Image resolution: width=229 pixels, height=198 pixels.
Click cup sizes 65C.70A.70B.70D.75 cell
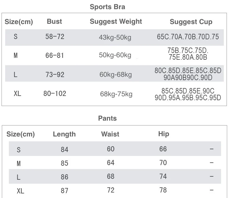click(188, 37)
